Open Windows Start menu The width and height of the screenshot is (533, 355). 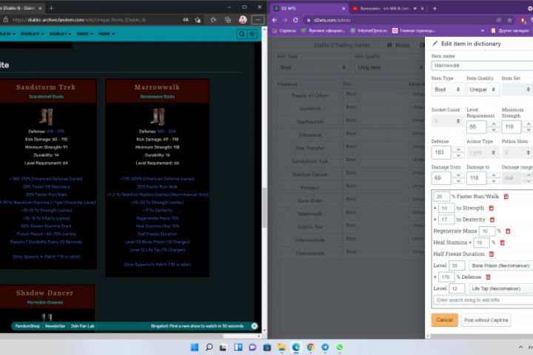195,347
